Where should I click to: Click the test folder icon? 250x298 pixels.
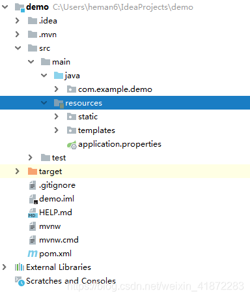coord(46,158)
